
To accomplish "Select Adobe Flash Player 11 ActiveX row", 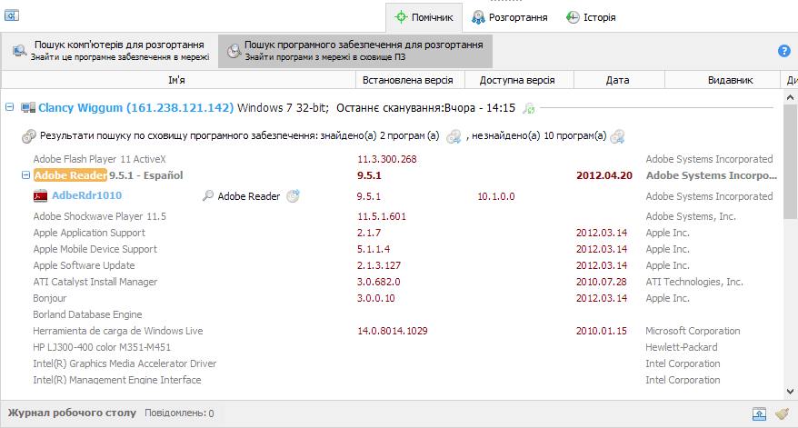I will tap(397, 159).
